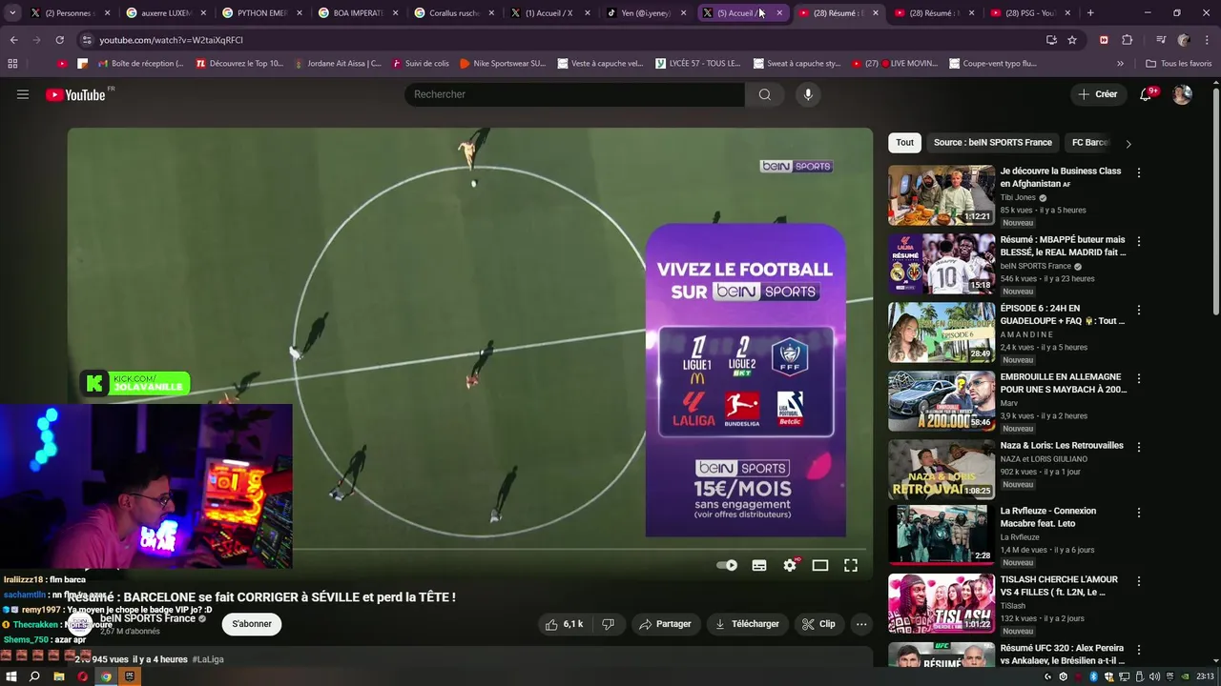The width and height of the screenshot is (1221, 686).
Task: Switch player to theater mode
Action: [820, 565]
